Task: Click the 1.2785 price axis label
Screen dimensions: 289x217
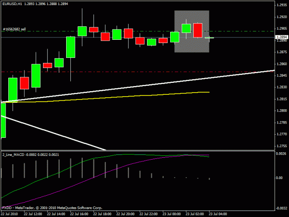Action: pyautogui.click(x=282, y=123)
